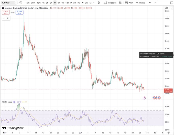Screen dimensions: 174x135
Task: Click the last US flag economic event
Action: click(159, 98)
